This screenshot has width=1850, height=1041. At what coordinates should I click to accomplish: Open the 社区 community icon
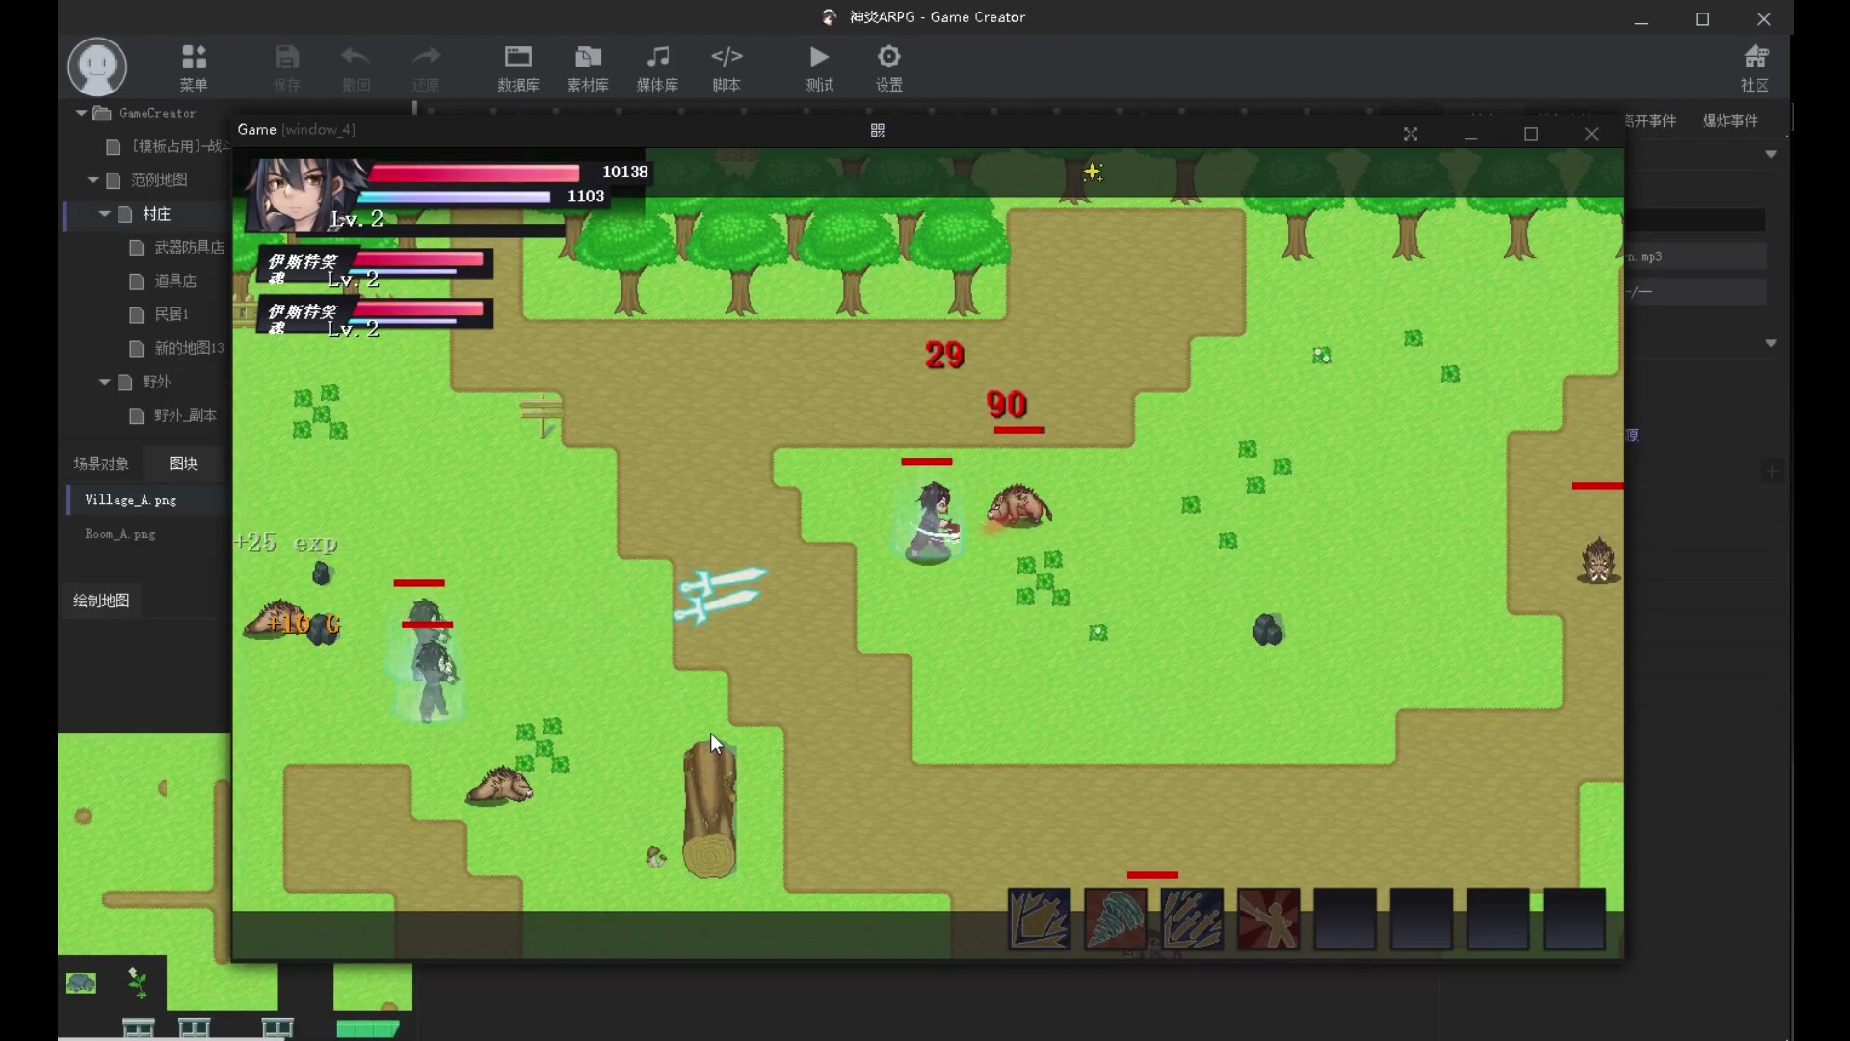1756,67
